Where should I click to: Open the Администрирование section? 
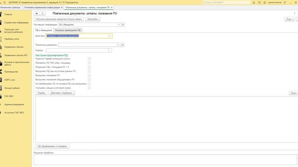(x=14, y=104)
